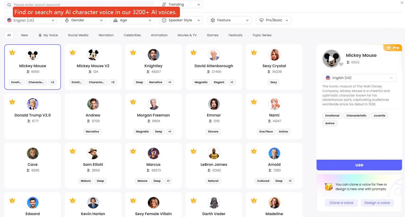
Task: Click the search magnifier icon
Action: click(x=9, y=5)
